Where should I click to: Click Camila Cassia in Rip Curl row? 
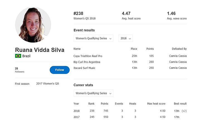click(x=178, y=62)
